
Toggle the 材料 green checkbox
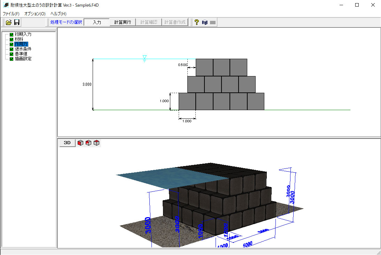pyautogui.click(x=11, y=39)
